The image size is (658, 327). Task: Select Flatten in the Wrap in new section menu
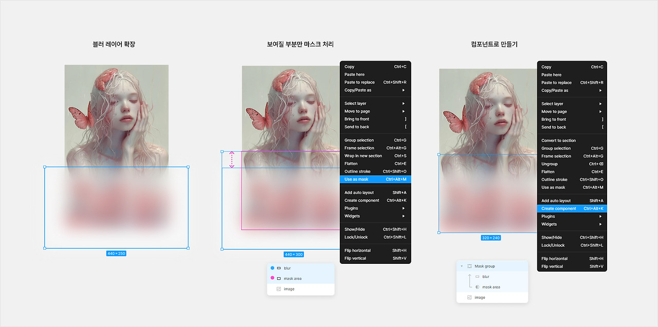pos(375,164)
